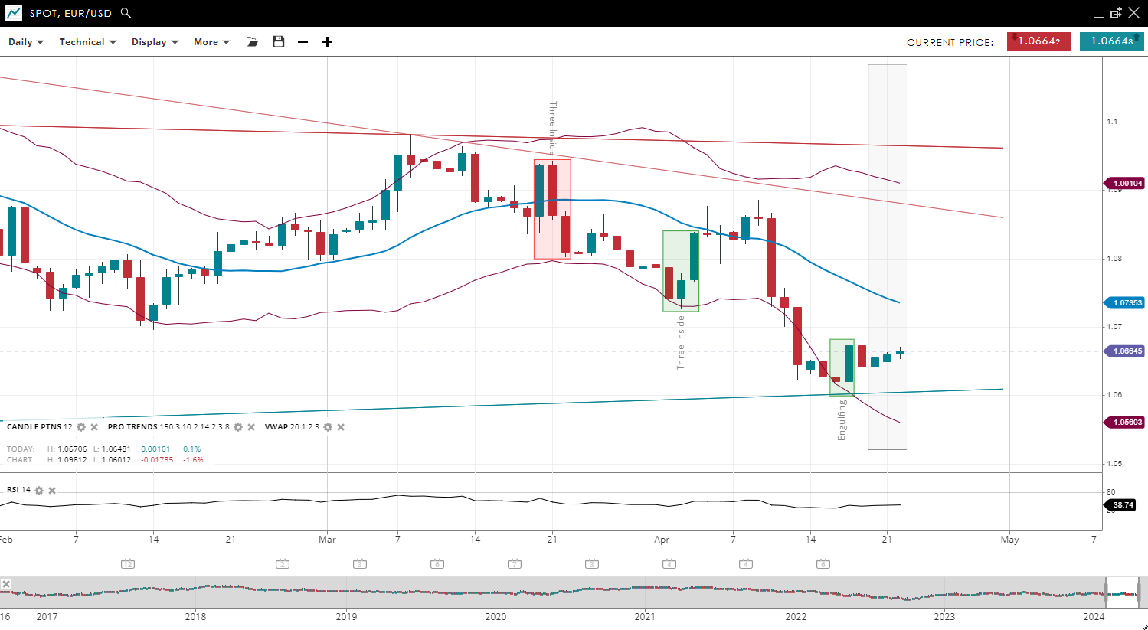This screenshot has height=630, width=1148.
Task: Open Pro Trends indicator settings gear
Action: (x=238, y=427)
